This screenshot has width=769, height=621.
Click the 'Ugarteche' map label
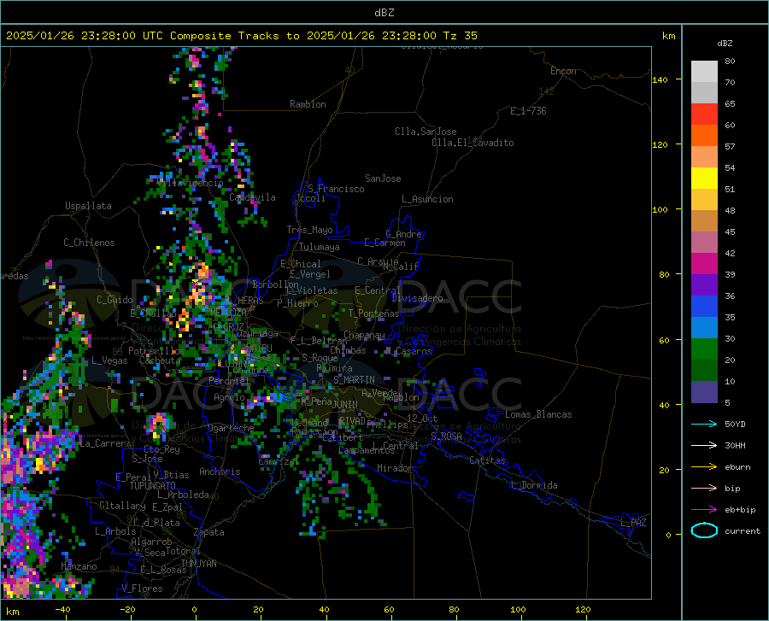click(231, 427)
